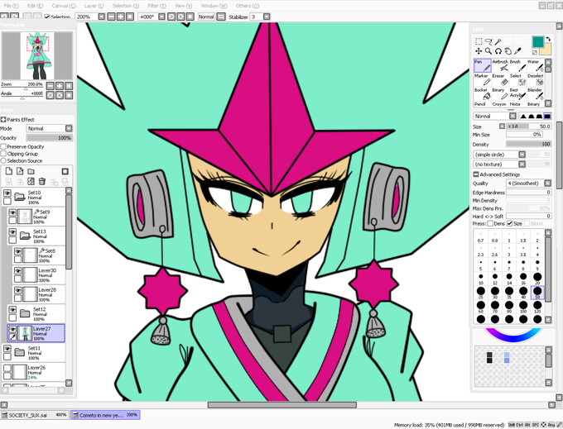The width and height of the screenshot is (563, 429).
Task: Click the background cream color swatch
Action: click(x=546, y=50)
